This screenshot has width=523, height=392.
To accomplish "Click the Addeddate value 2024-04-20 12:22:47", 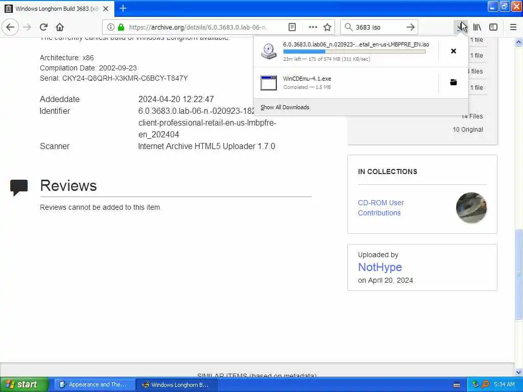I will tap(176, 99).
